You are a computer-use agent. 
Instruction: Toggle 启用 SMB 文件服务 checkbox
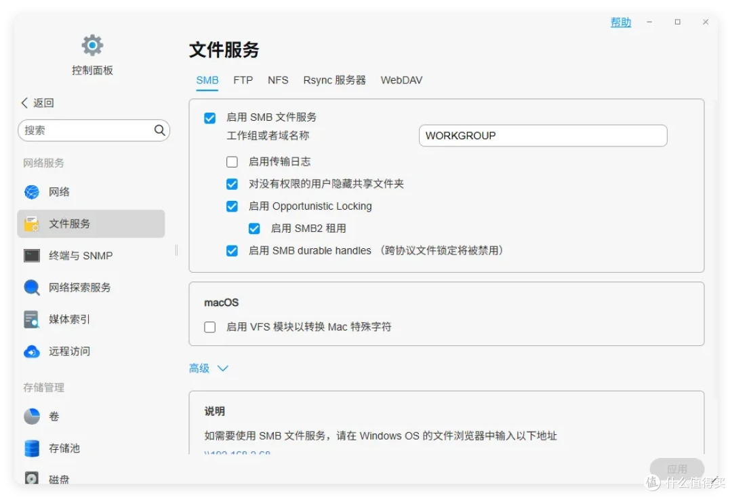(210, 118)
